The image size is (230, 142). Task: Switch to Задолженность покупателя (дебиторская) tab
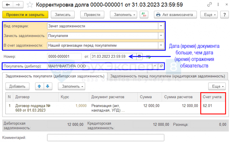click(x=55, y=76)
